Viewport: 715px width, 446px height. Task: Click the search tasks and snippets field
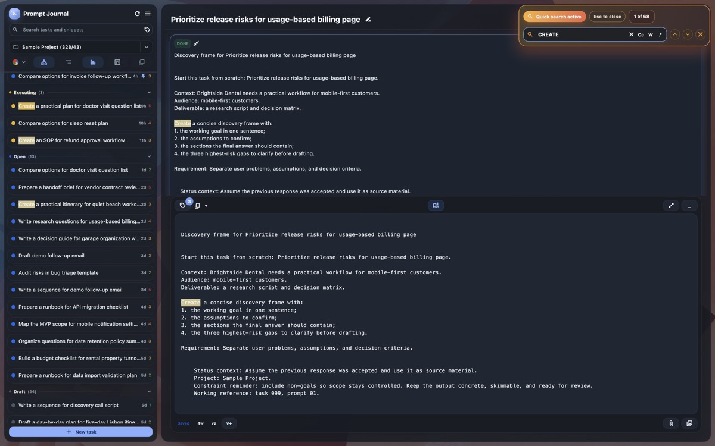[80, 29]
